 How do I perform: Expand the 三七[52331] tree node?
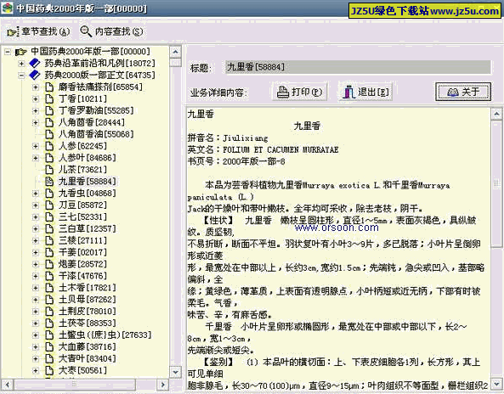point(36,217)
